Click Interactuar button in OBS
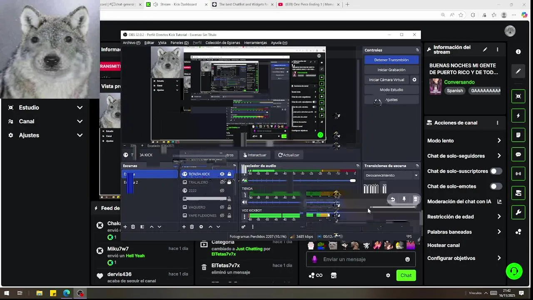The height and width of the screenshot is (300, 533). (x=255, y=155)
